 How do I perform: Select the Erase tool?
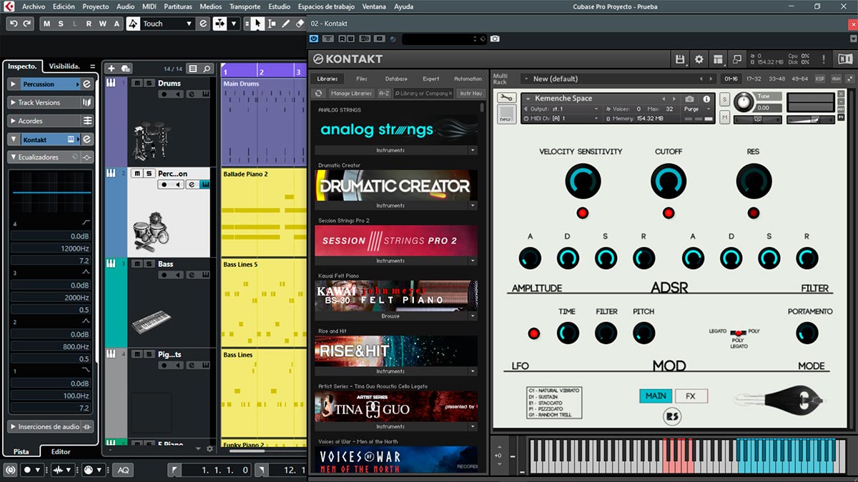(x=300, y=24)
